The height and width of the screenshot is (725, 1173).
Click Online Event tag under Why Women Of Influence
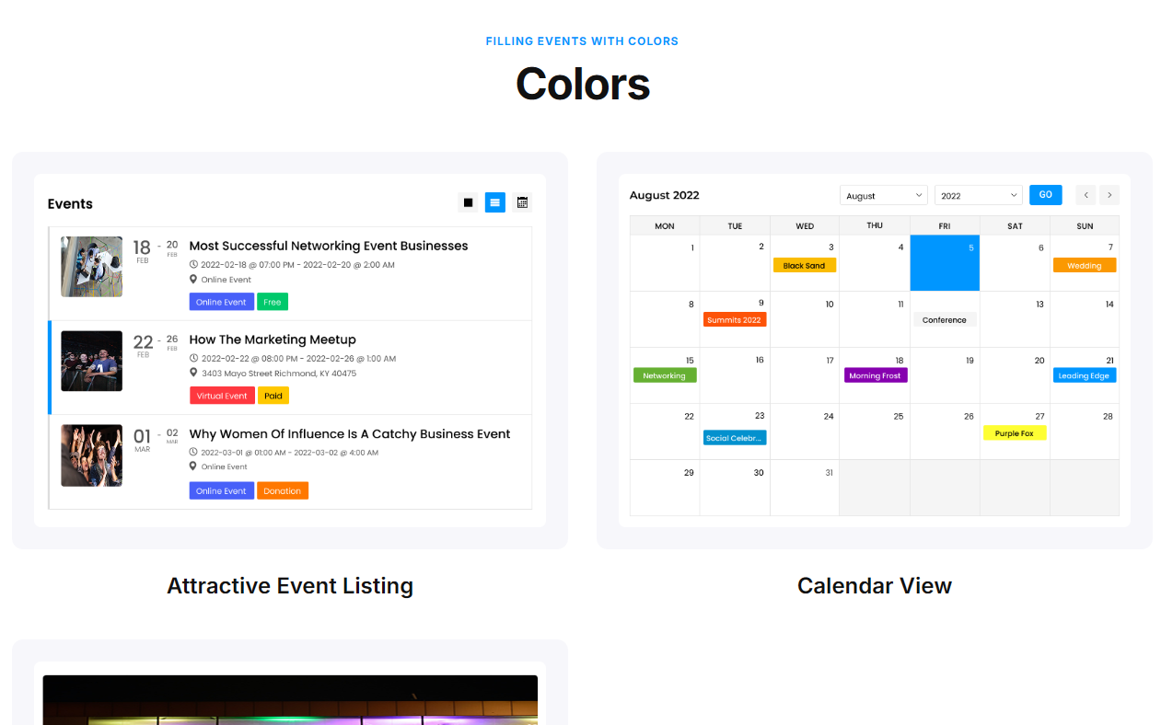(x=222, y=491)
